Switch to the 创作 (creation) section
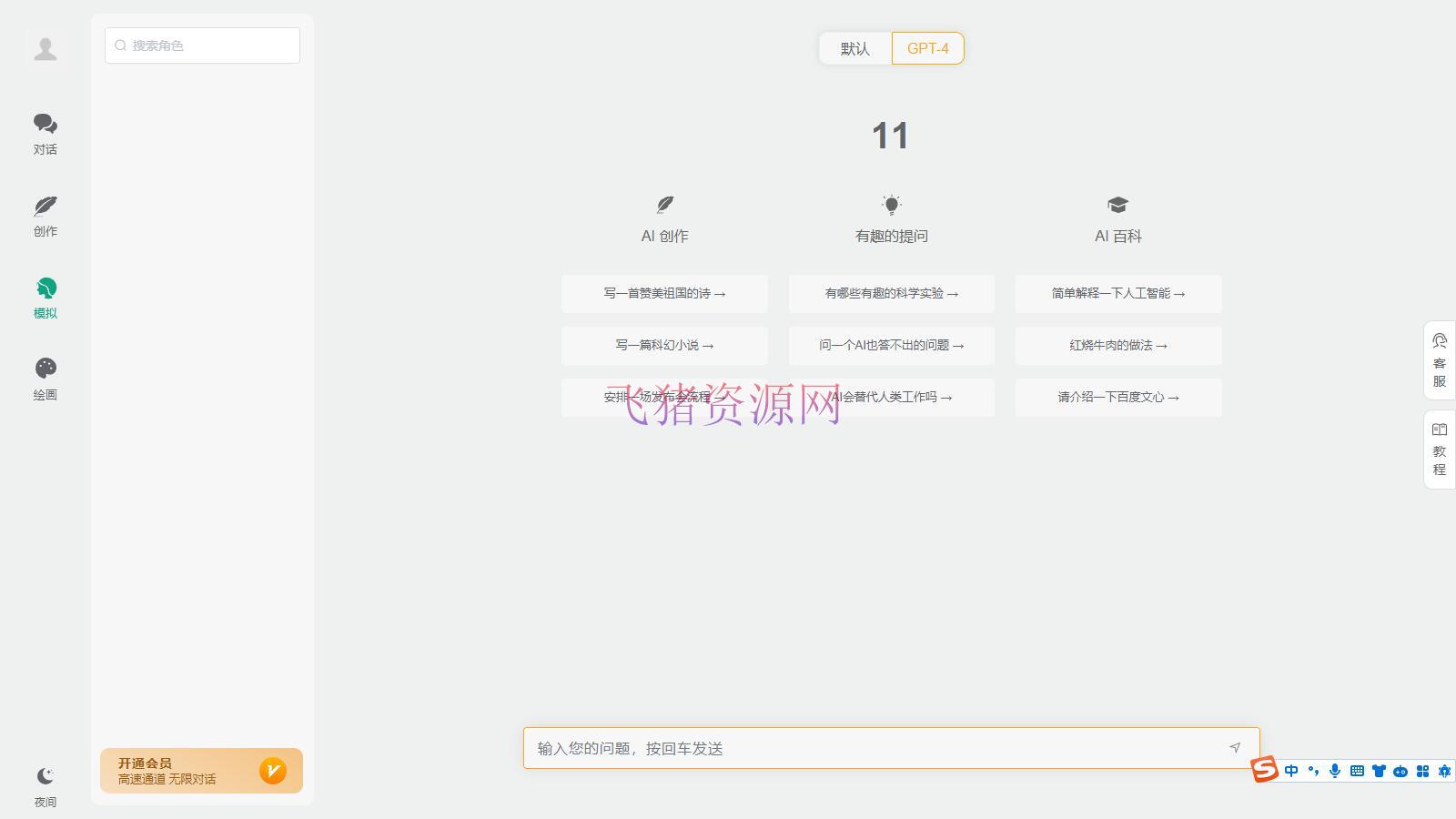The height and width of the screenshot is (819, 1456). coord(45,216)
